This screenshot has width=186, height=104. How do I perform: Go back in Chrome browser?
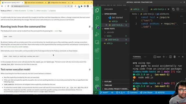pyautogui.click(x=2, y=6)
